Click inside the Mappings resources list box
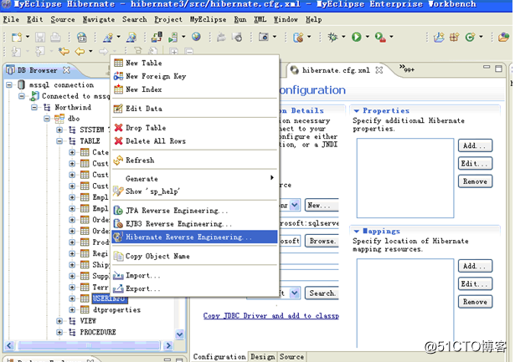The height and width of the screenshot is (362, 515). coord(405,303)
